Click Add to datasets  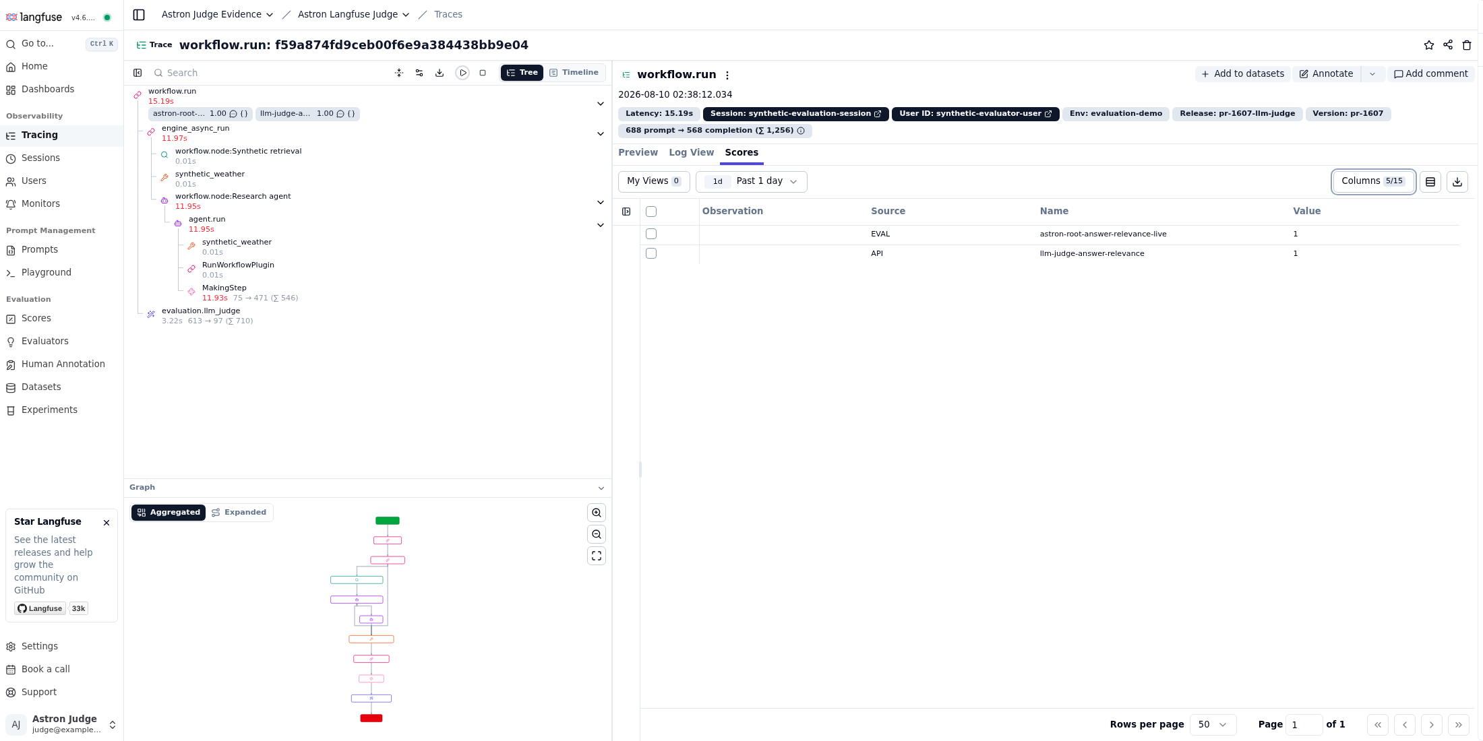(1242, 74)
